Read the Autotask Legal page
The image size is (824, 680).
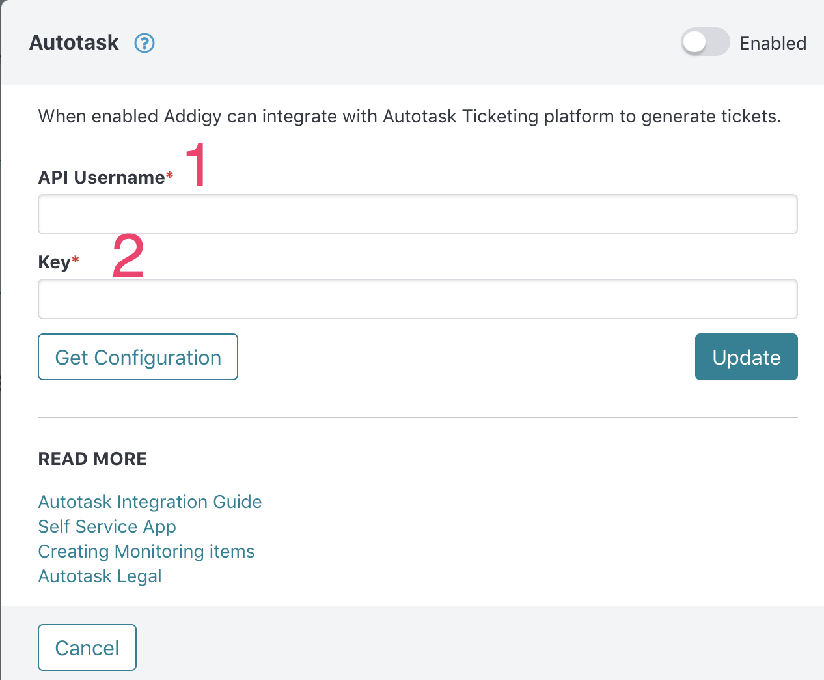click(x=100, y=576)
